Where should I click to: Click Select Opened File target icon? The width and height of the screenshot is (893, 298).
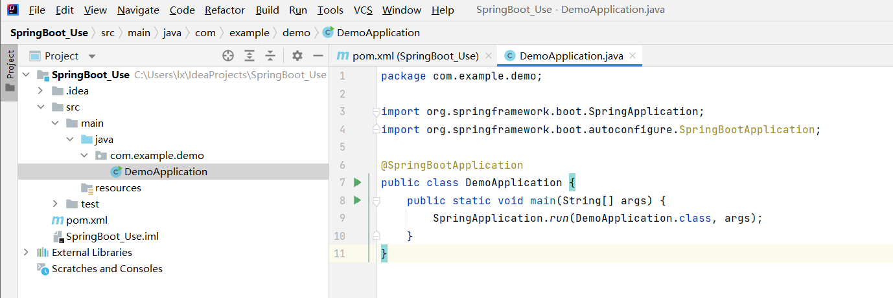[x=227, y=56]
